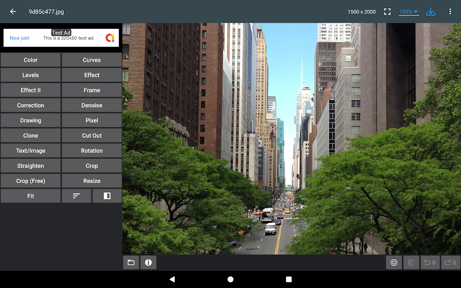Select the tool list layout icon
This screenshot has width=461, height=288.
[x=76, y=196]
